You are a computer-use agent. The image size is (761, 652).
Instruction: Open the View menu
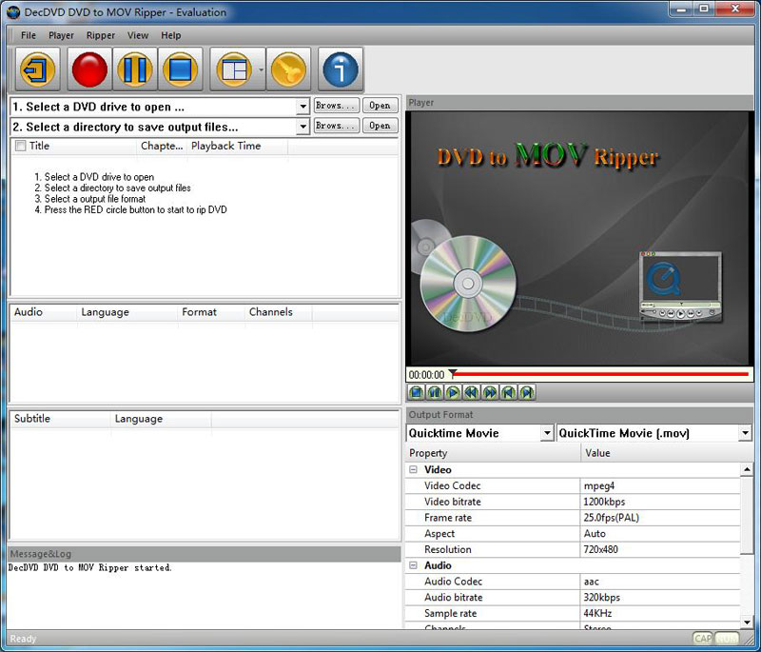point(138,35)
